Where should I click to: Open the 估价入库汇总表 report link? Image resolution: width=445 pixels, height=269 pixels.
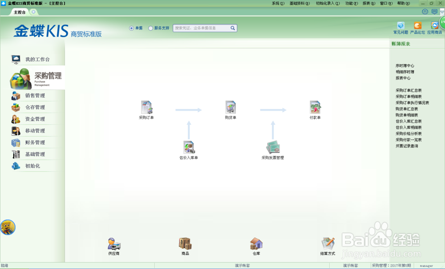point(409,121)
